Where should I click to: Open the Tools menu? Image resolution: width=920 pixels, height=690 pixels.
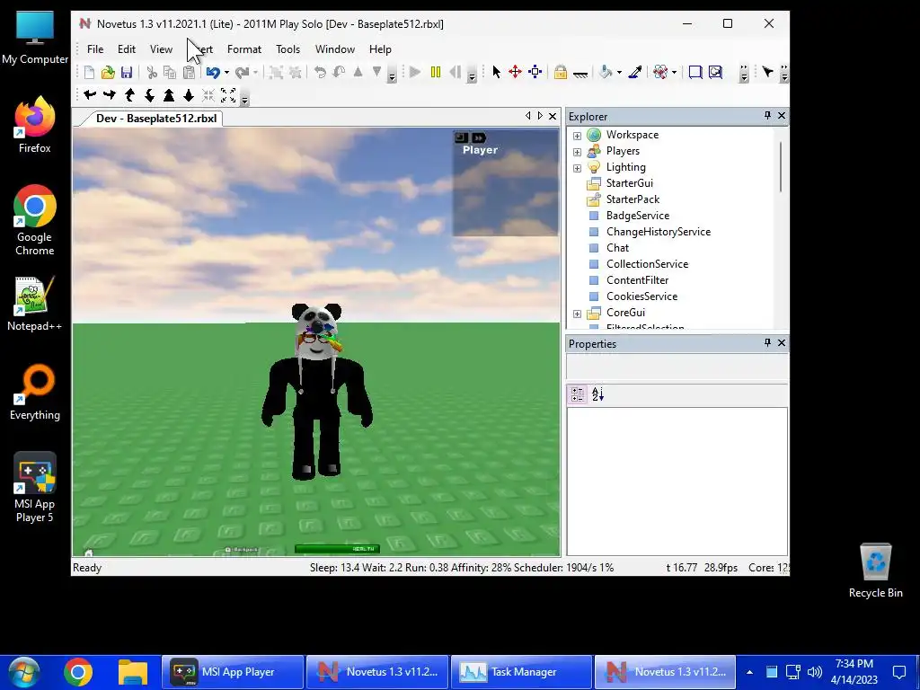click(288, 49)
